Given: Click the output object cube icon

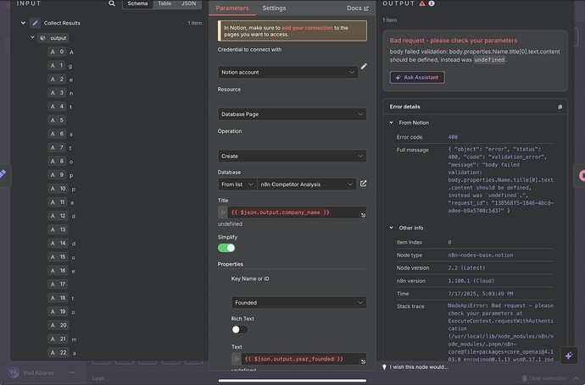Looking at the screenshot, I should [x=42, y=37].
